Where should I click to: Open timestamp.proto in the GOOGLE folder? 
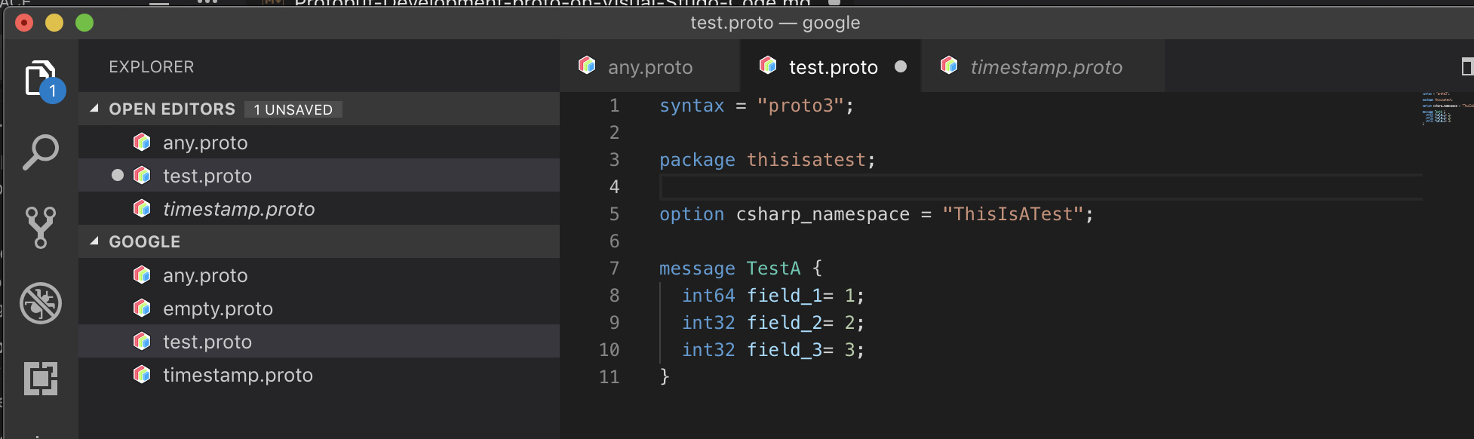[x=237, y=375]
